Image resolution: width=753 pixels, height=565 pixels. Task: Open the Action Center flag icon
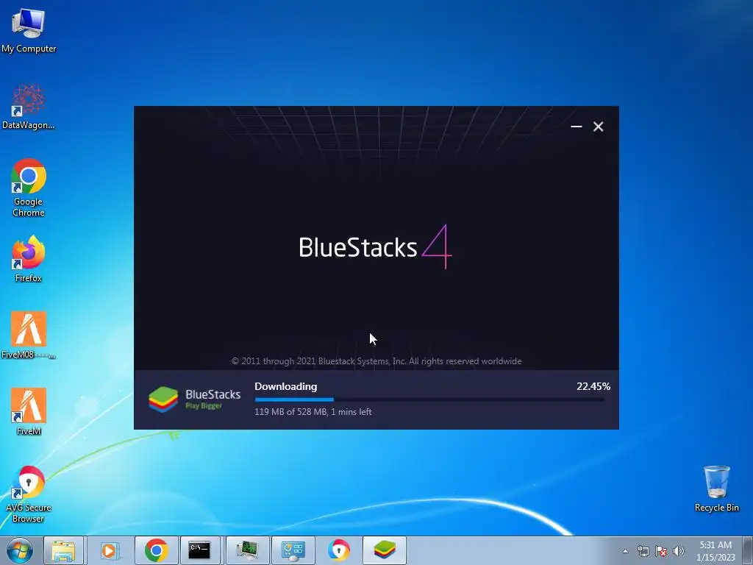point(661,551)
